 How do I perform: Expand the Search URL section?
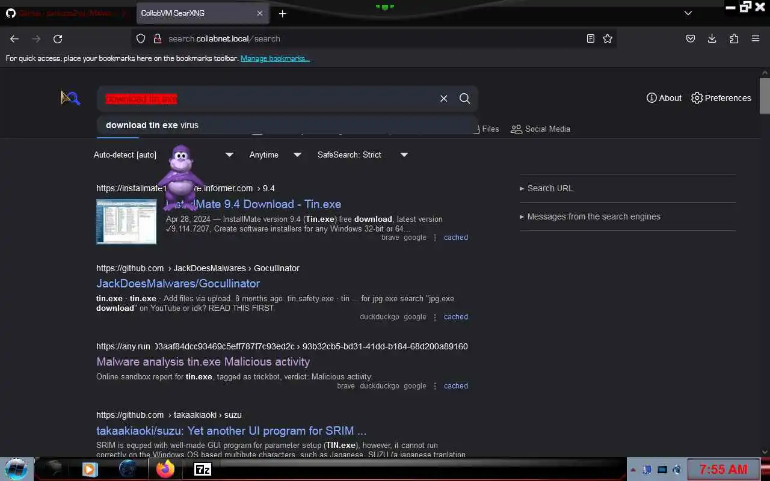(x=546, y=188)
